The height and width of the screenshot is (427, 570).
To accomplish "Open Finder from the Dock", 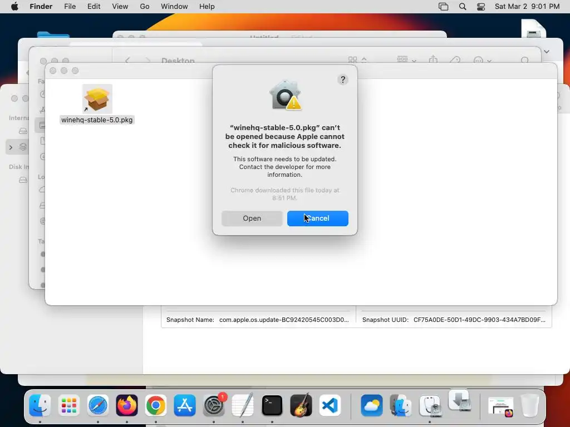I will pyautogui.click(x=40, y=405).
